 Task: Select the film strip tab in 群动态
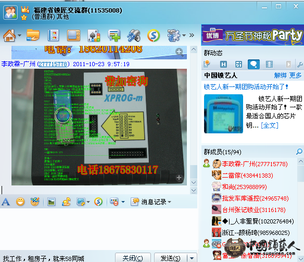tap(269, 64)
